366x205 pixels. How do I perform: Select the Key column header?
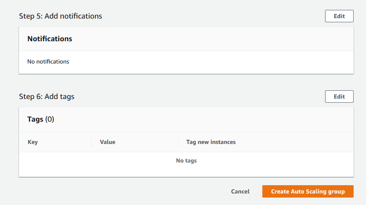coord(33,142)
